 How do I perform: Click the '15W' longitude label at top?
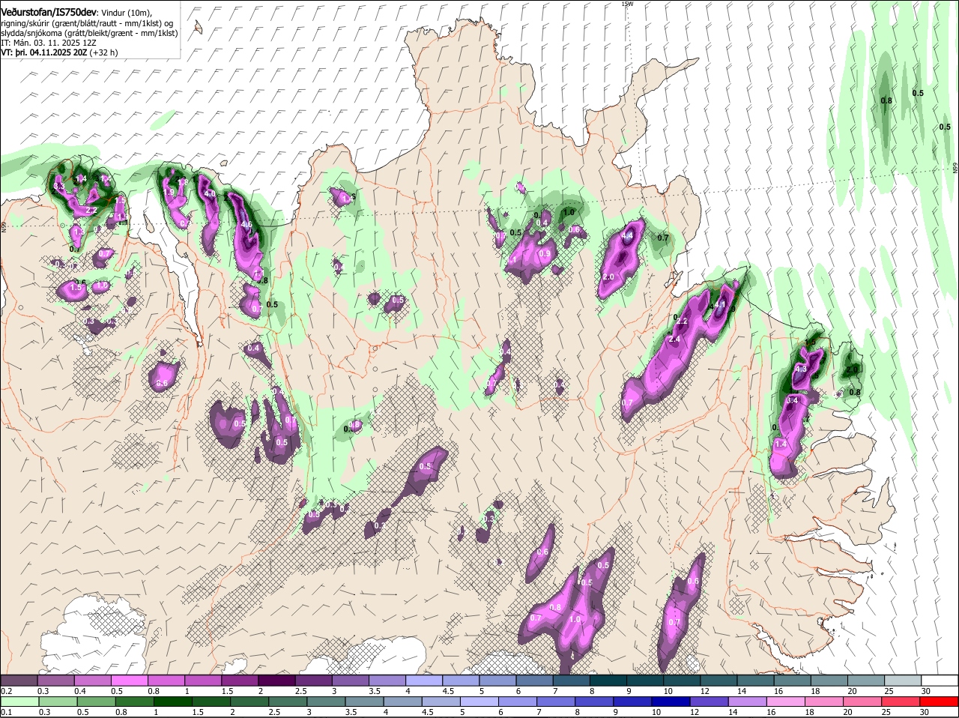[627, 4]
